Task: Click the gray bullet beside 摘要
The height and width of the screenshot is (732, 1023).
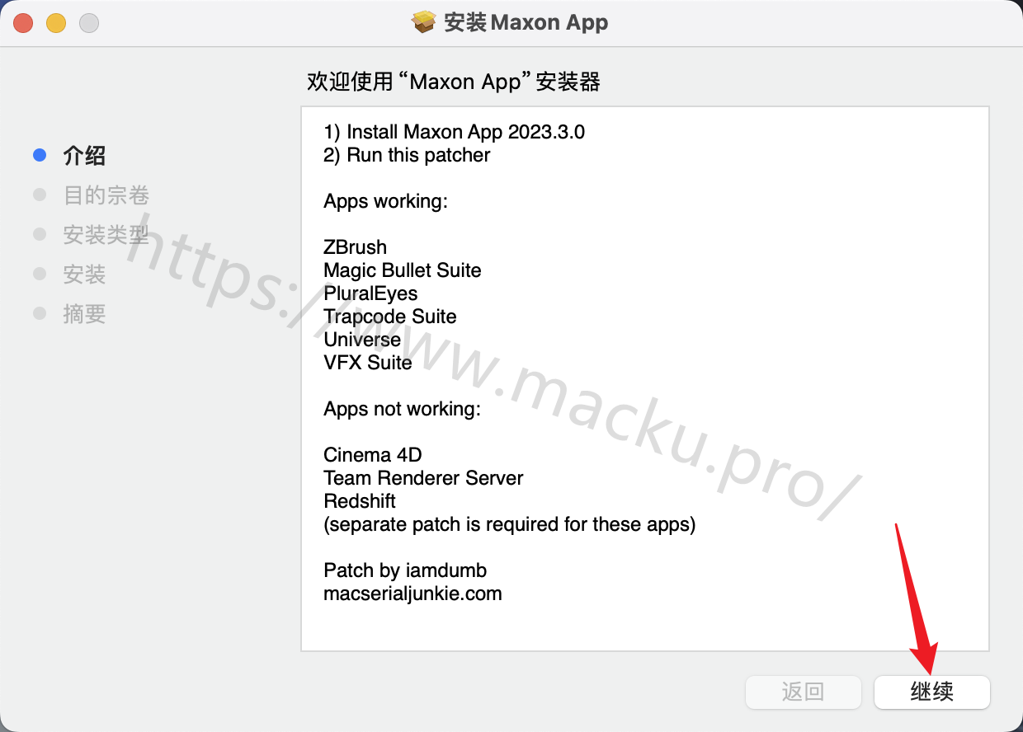Action: point(40,313)
